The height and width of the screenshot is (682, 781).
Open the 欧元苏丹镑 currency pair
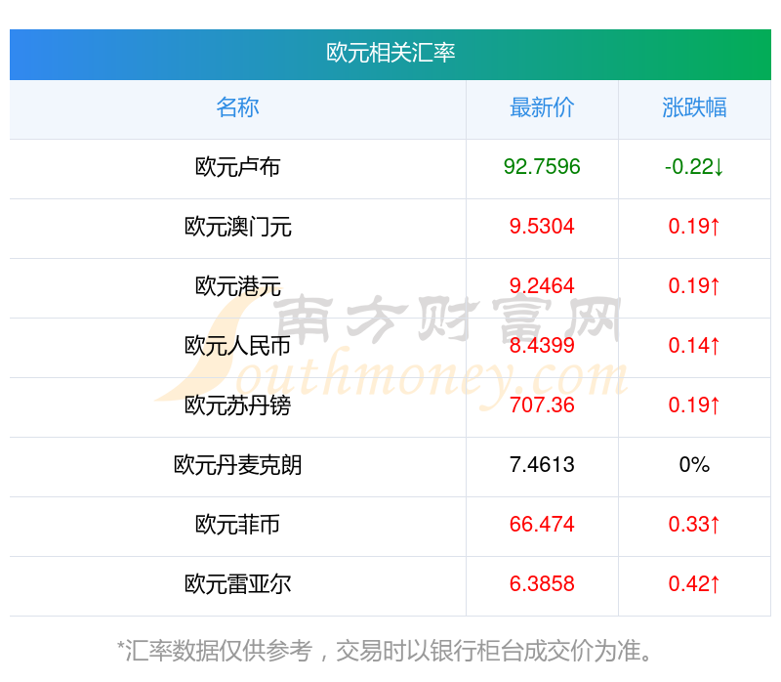pyautogui.click(x=237, y=405)
